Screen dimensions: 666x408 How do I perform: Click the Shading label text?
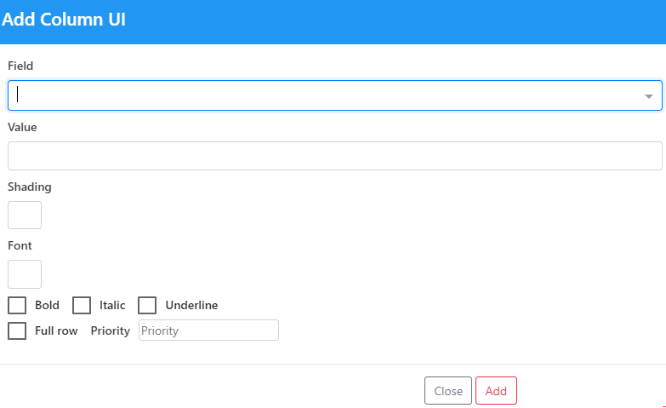click(30, 187)
